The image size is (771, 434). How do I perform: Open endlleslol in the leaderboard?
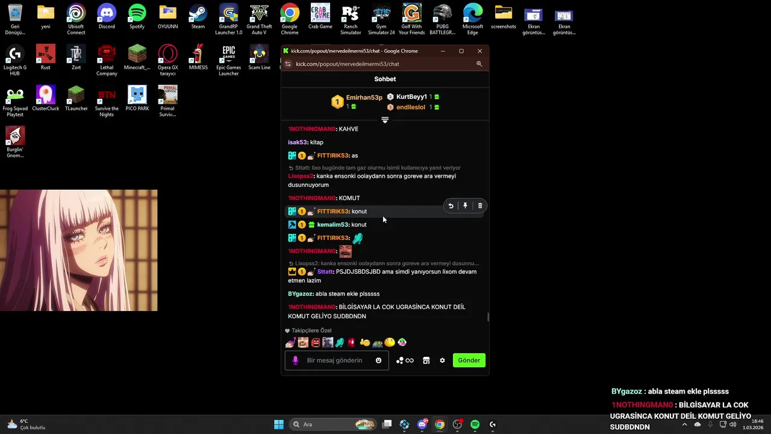411,107
